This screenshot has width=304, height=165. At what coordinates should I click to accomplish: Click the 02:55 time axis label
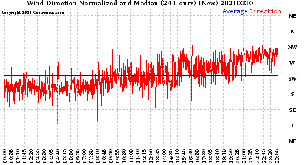pyautogui.click(x=38, y=156)
